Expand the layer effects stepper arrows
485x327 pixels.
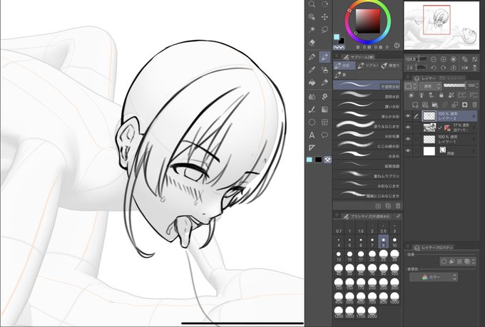tap(474, 261)
